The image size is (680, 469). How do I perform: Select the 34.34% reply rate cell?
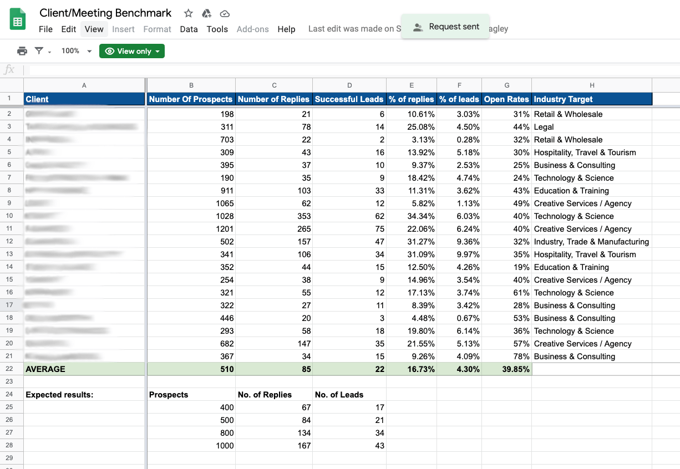[412, 216]
